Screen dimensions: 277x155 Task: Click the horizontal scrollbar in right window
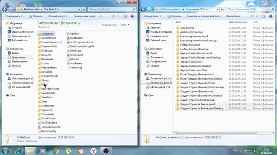216,133
